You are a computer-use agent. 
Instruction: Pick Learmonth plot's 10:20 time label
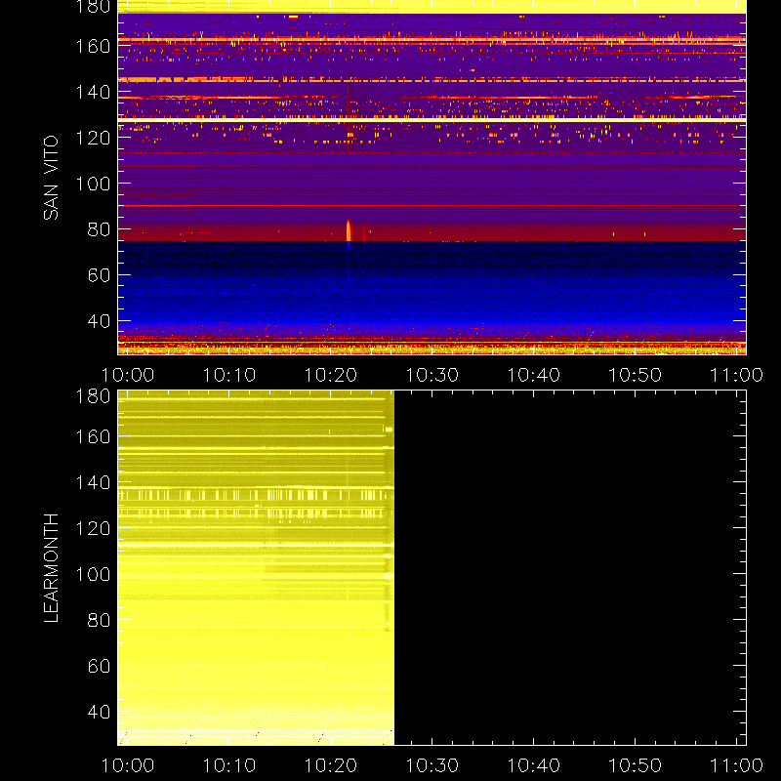(331, 765)
